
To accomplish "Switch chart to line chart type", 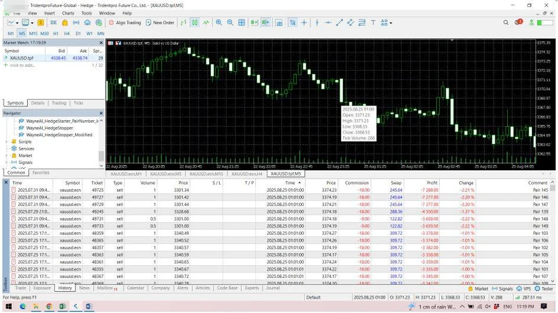I will 206,22.
